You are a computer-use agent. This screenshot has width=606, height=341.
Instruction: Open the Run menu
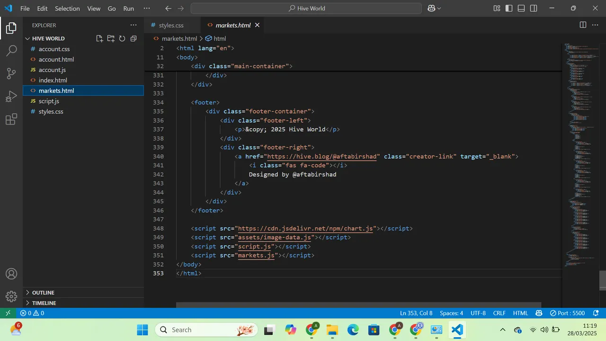[128, 9]
